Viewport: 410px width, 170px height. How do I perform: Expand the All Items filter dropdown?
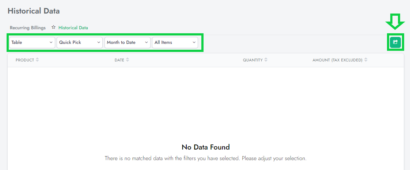click(x=175, y=42)
